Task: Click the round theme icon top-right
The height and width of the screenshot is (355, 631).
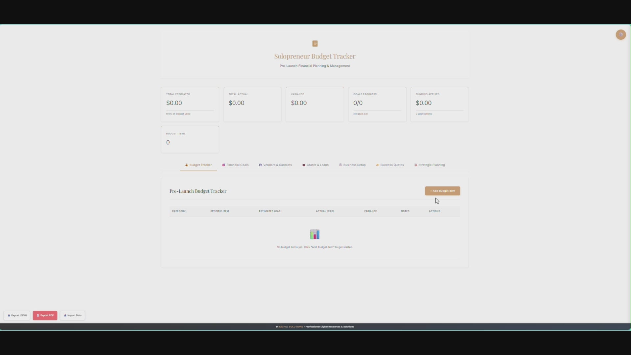Action: tap(620, 35)
